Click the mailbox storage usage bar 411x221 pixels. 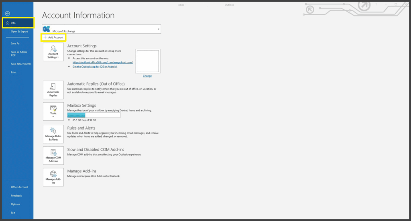coord(94,115)
